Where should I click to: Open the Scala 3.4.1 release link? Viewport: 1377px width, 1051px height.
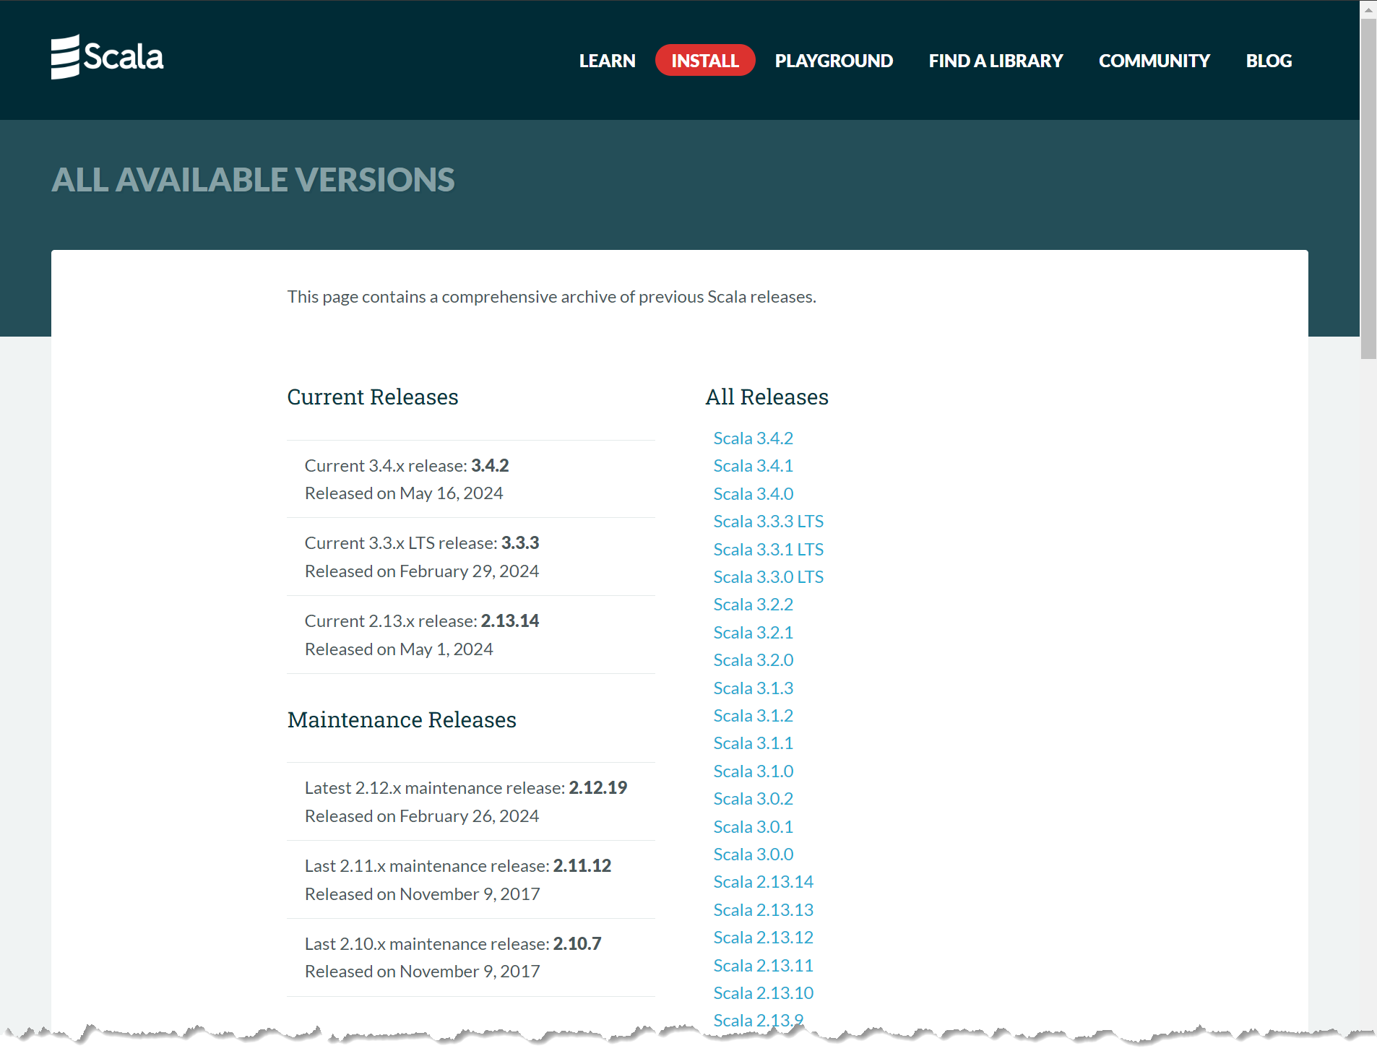753,466
